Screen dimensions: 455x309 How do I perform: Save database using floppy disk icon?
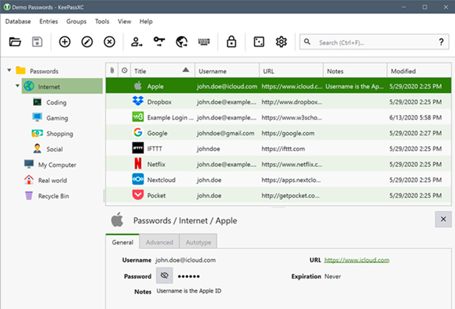click(x=37, y=42)
